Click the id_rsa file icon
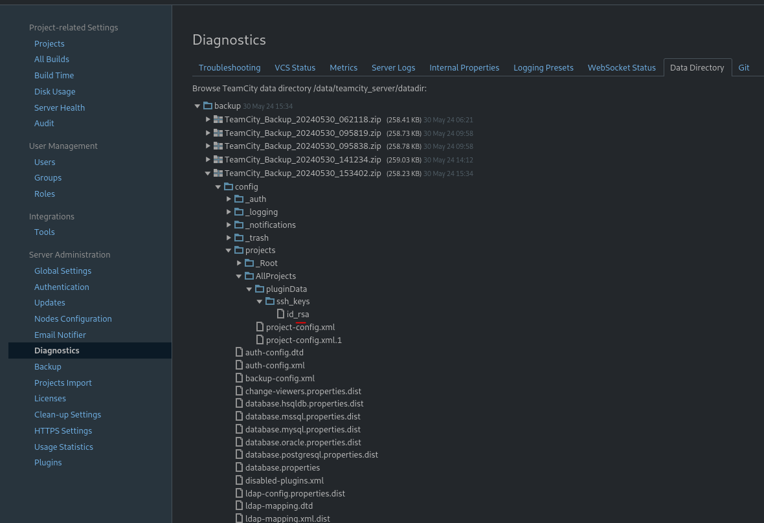 click(x=280, y=313)
